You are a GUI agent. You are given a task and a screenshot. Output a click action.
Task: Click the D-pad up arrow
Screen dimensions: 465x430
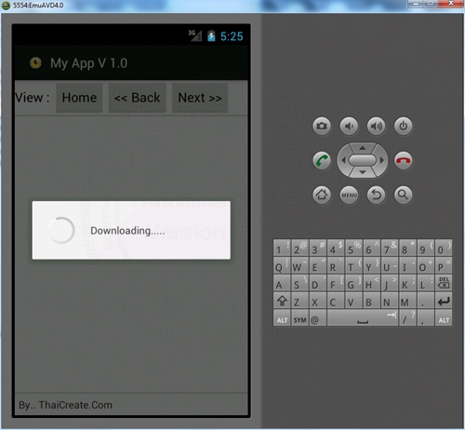(363, 148)
